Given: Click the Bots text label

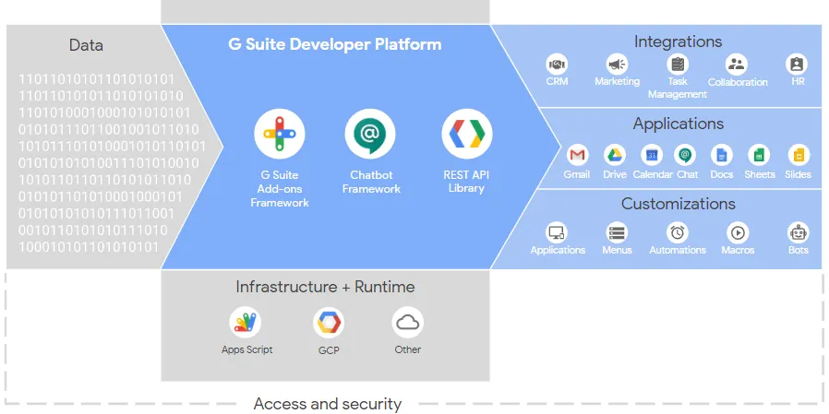Looking at the screenshot, I should 799,250.
